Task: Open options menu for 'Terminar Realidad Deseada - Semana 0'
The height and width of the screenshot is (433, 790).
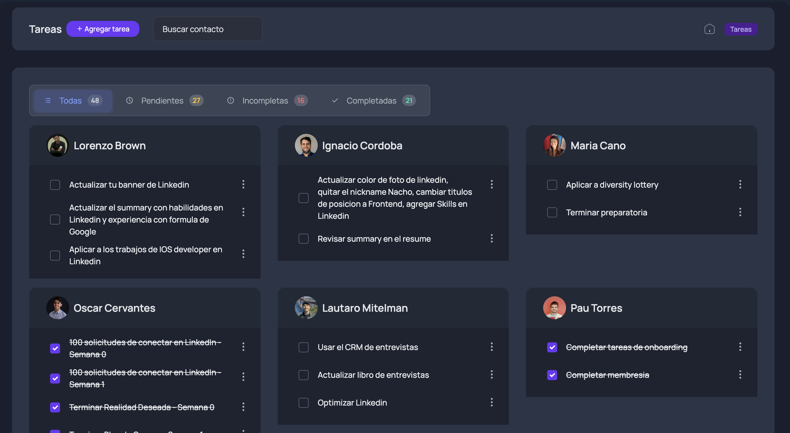Action: (x=243, y=407)
